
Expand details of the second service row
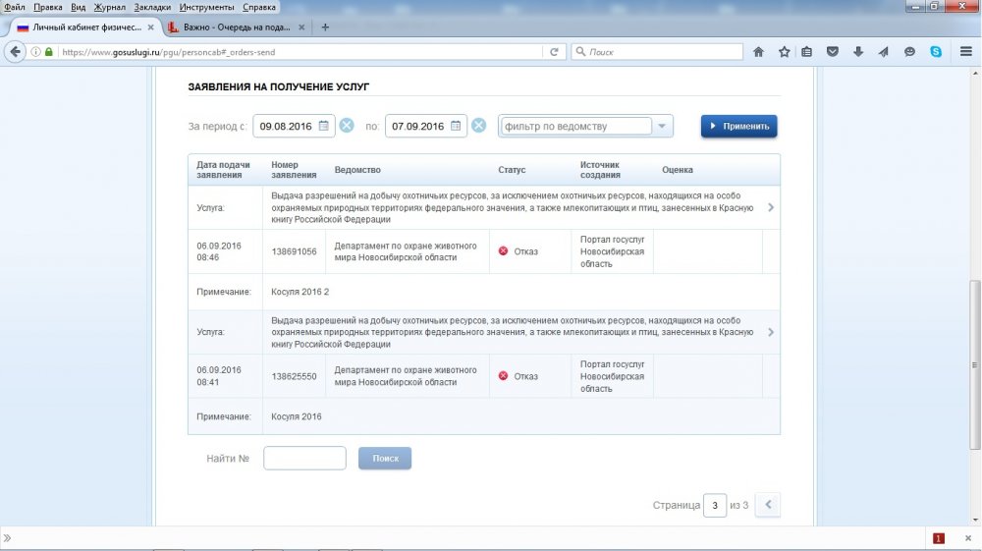771,332
